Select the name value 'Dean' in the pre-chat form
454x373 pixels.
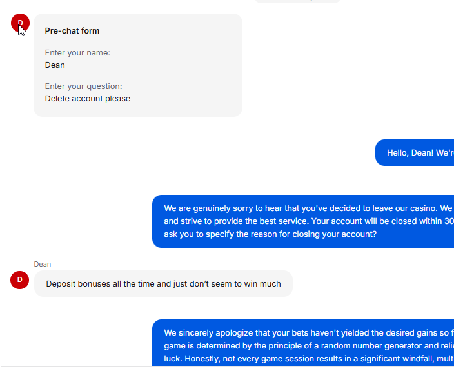tap(55, 65)
